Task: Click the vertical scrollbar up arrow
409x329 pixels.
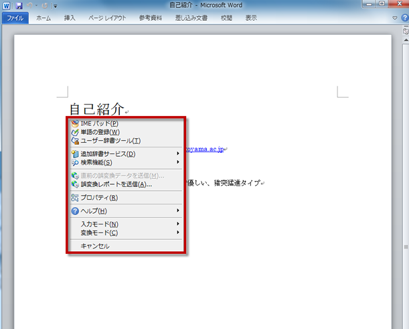Action: pyautogui.click(x=406, y=40)
